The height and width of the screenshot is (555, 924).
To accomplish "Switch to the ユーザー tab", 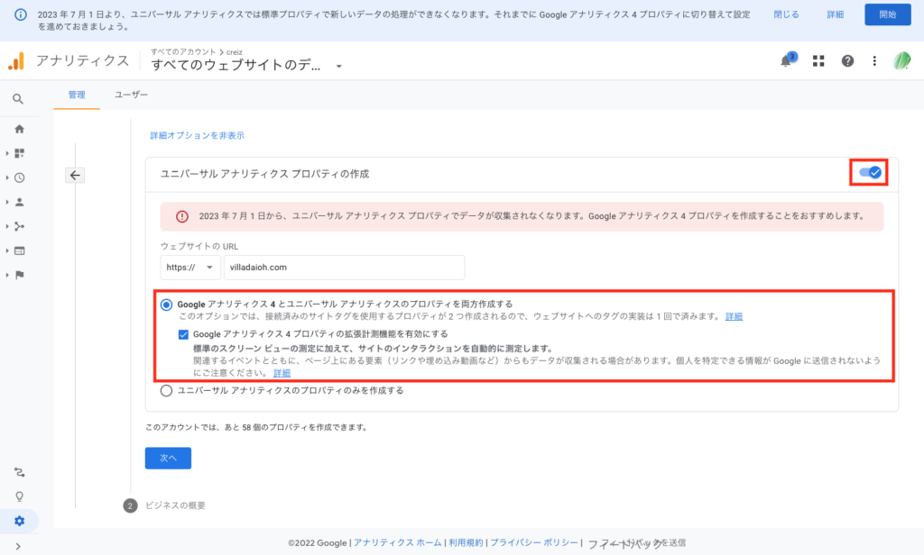I will (x=131, y=95).
